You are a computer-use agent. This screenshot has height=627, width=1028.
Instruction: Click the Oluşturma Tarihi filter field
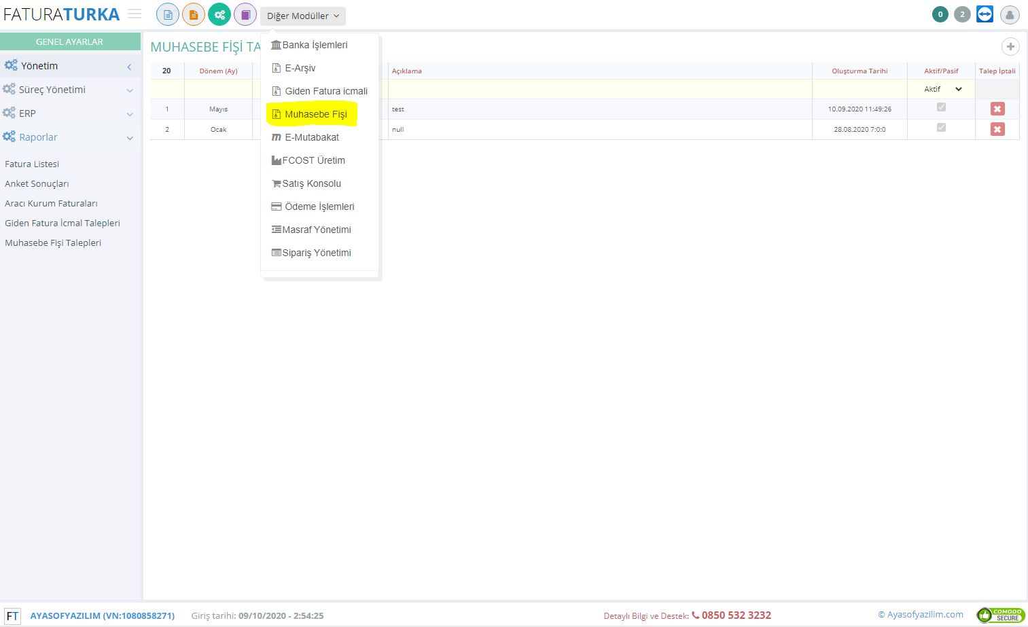click(x=859, y=89)
